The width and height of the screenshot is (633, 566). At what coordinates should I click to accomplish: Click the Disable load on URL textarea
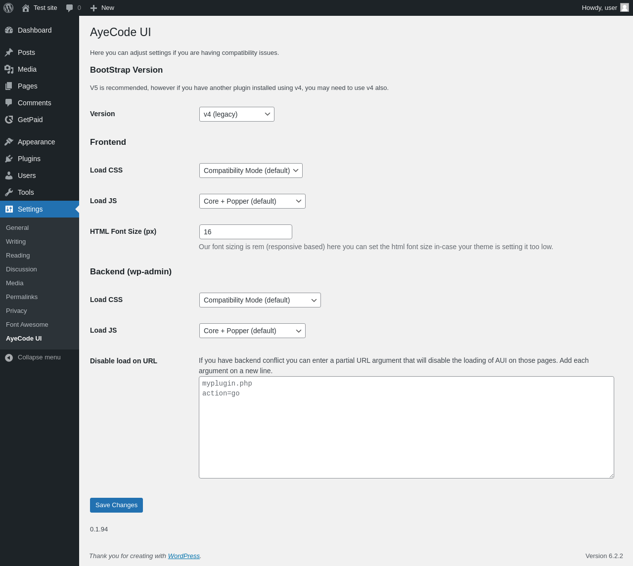(x=407, y=428)
